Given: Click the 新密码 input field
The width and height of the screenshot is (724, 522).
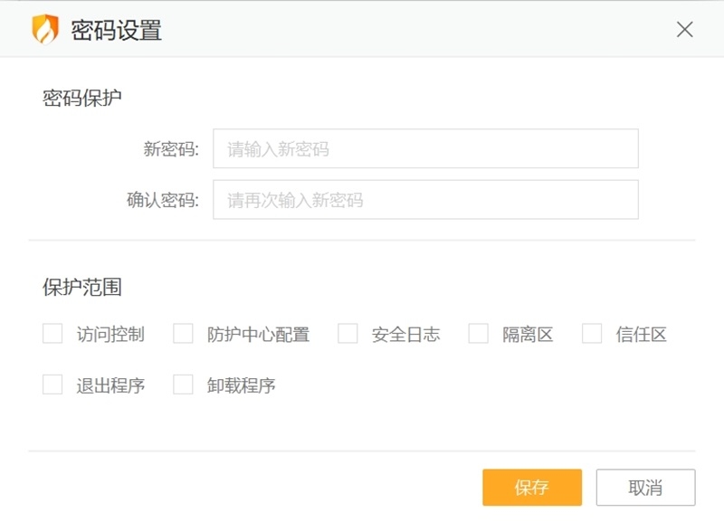Looking at the screenshot, I should (x=424, y=149).
